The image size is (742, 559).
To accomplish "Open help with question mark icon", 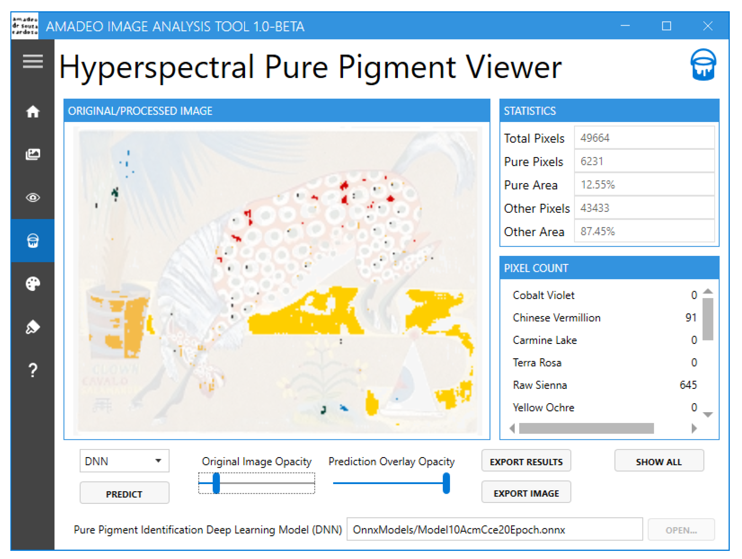I will pos(33,370).
